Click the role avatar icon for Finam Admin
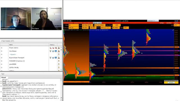 (59, 48)
